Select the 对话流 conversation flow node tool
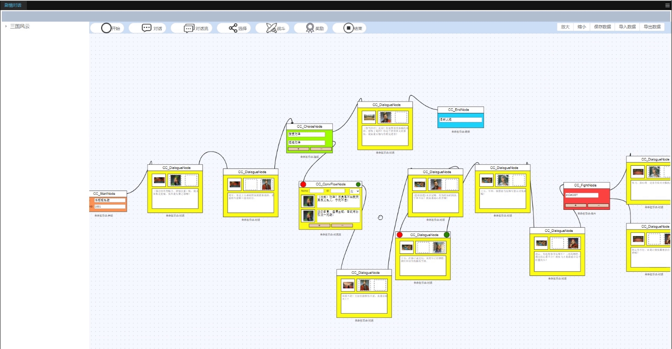The width and height of the screenshot is (672, 349). pyautogui.click(x=193, y=28)
